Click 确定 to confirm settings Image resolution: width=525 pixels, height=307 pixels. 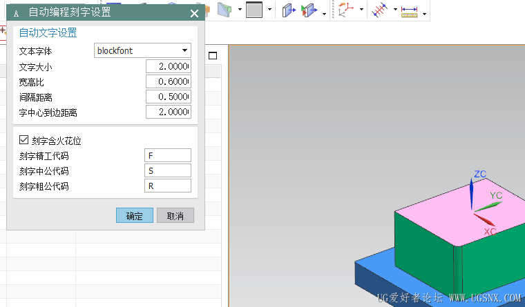(134, 216)
